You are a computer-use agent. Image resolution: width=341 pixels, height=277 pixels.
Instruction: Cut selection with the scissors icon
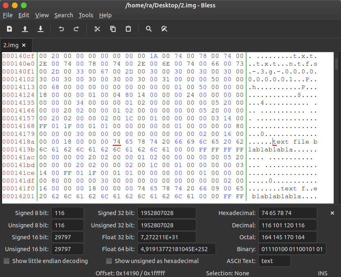tap(97, 29)
